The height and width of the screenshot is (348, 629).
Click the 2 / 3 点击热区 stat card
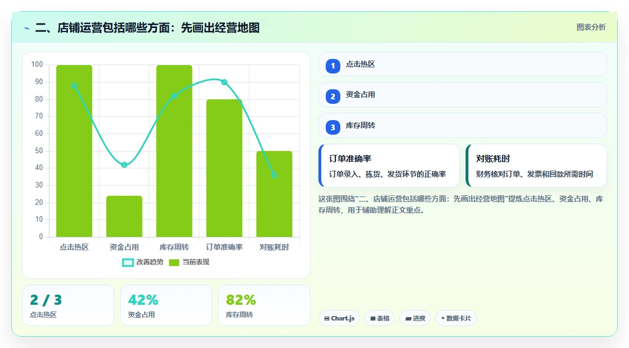point(68,305)
